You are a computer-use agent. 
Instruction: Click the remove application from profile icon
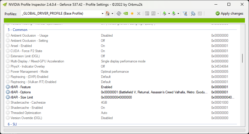[x=153, y=13]
